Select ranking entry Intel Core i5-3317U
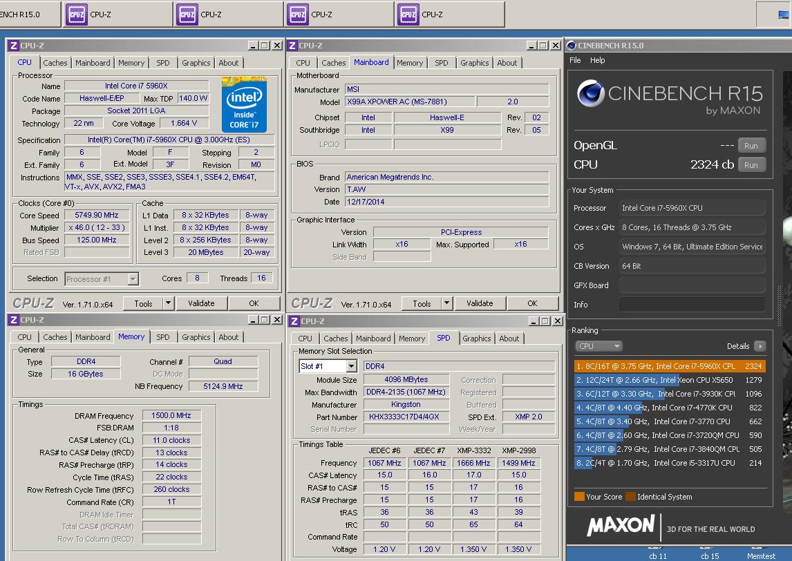This screenshot has height=561, width=792. pyautogui.click(x=670, y=462)
